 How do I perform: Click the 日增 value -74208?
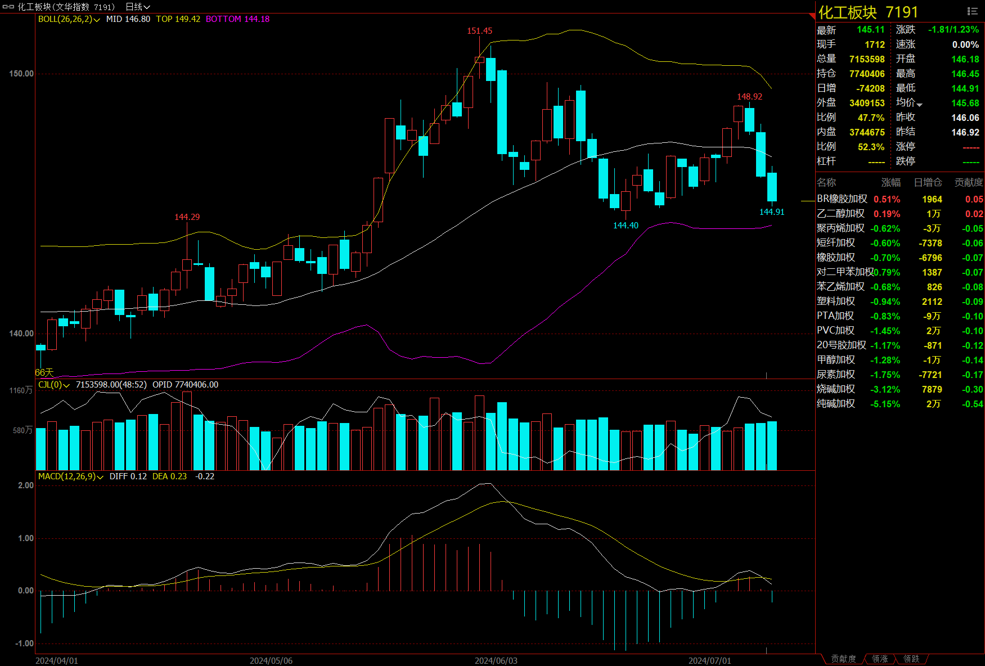(870, 88)
